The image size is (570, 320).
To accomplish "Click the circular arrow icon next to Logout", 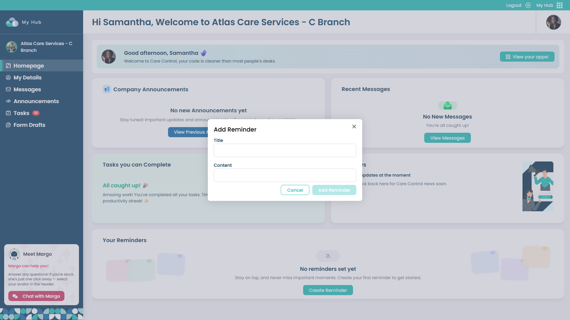I will pyautogui.click(x=528, y=5).
